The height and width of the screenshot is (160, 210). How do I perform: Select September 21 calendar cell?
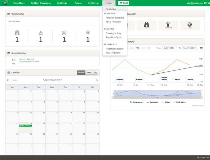point(65,128)
